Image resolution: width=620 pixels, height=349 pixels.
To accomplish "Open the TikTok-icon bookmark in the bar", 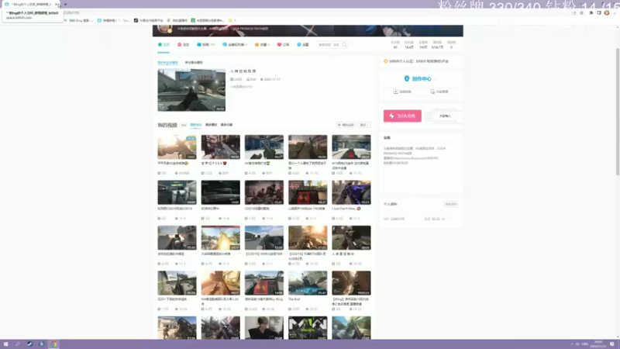I will tap(148, 20).
